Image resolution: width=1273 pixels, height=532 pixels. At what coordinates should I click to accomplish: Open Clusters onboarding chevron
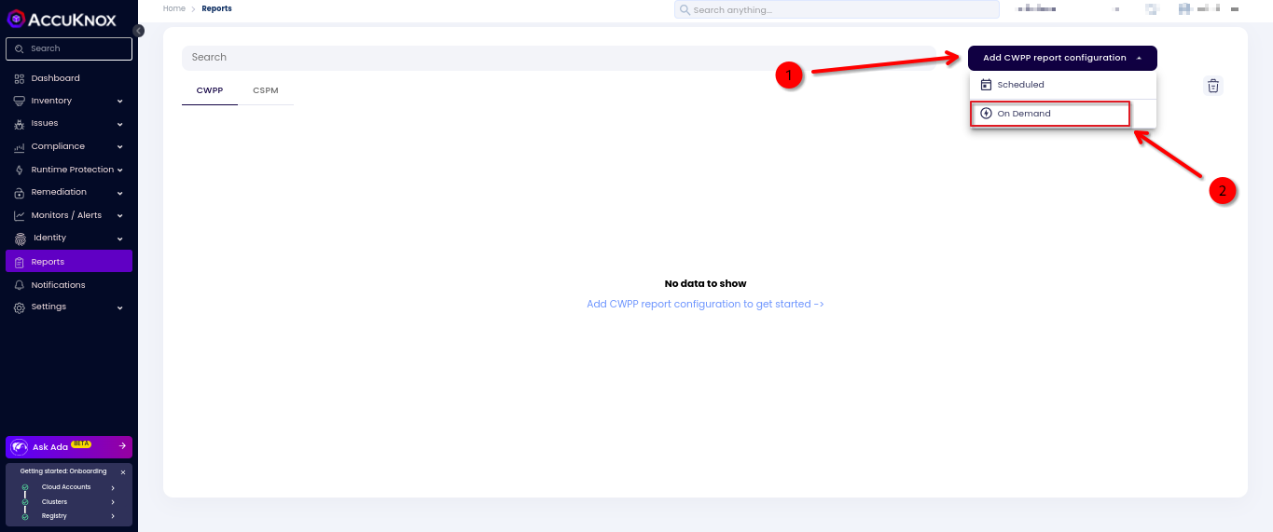(113, 502)
